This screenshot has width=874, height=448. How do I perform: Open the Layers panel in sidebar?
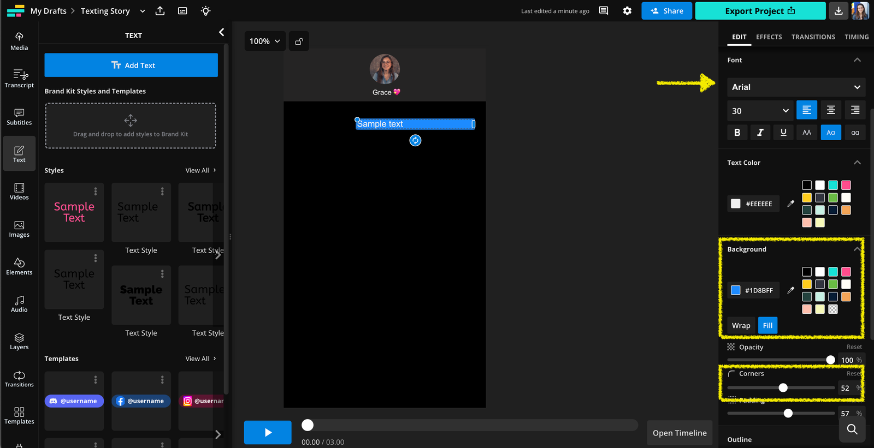[19, 341]
